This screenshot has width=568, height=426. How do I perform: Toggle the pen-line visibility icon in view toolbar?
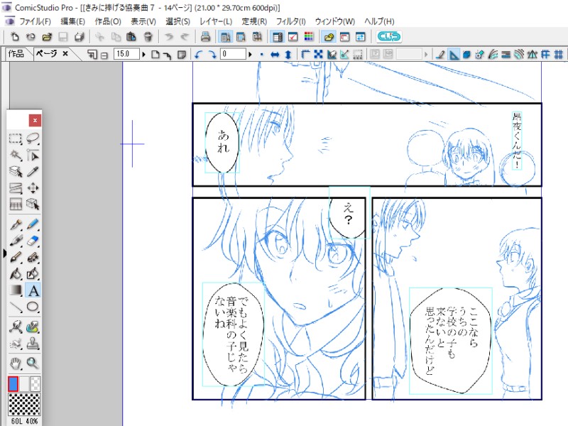click(x=440, y=55)
